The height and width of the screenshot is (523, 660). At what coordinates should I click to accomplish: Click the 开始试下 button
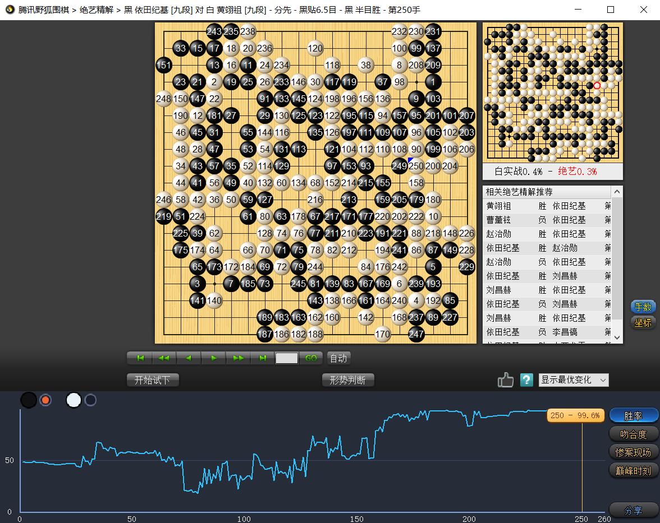point(153,380)
